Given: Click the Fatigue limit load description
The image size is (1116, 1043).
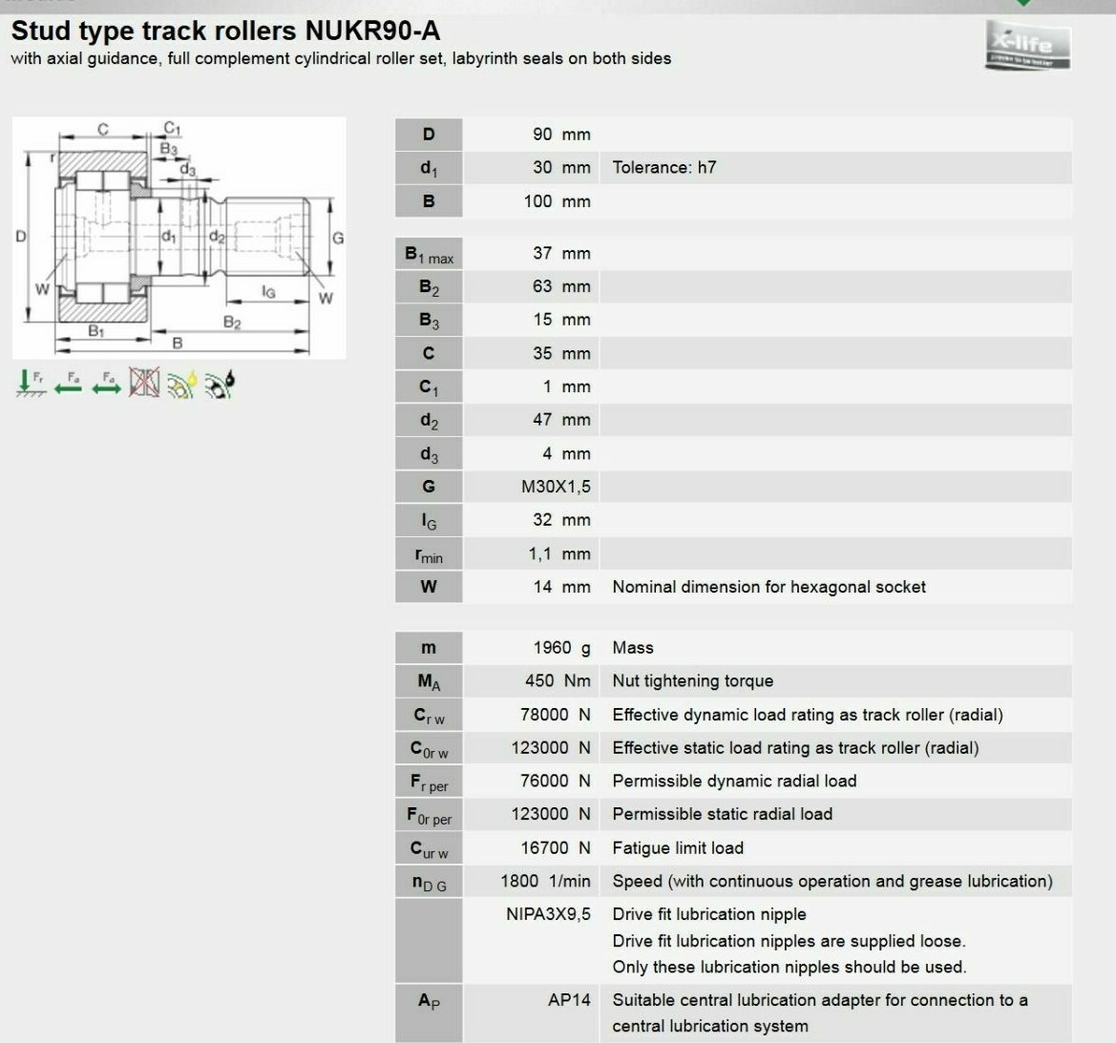Looking at the screenshot, I should click(678, 848).
